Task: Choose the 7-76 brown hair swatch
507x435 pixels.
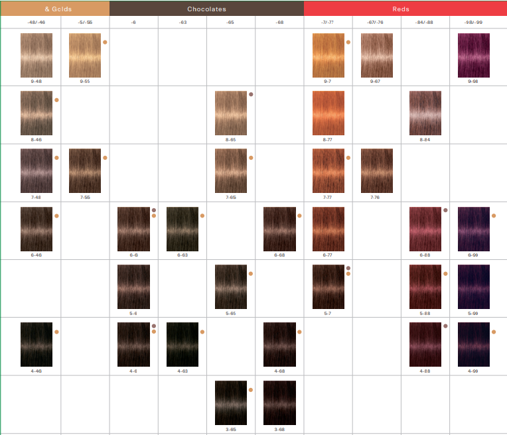Action: (x=377, y=170)
